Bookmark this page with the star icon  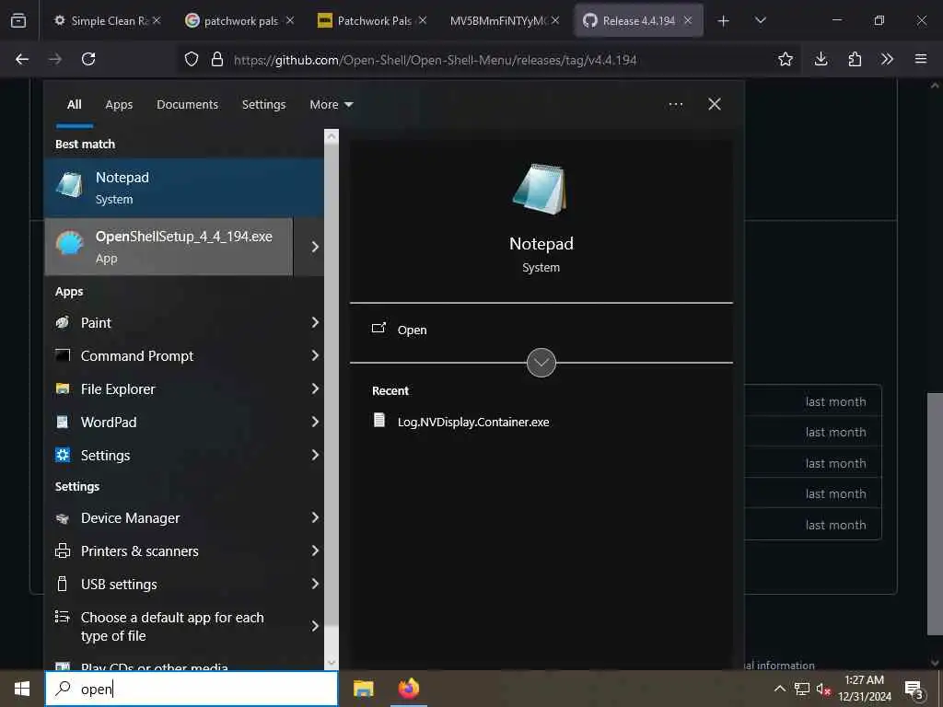tap(785, 59)
